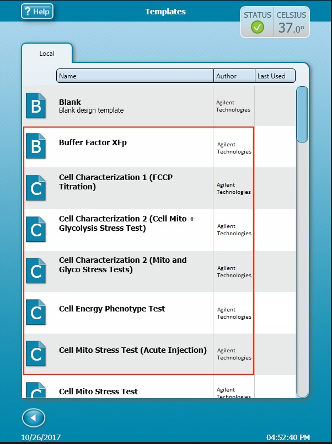The image size is (332, 444).
Task: Click the vertical scrollbar thumb
Action: 302,114
